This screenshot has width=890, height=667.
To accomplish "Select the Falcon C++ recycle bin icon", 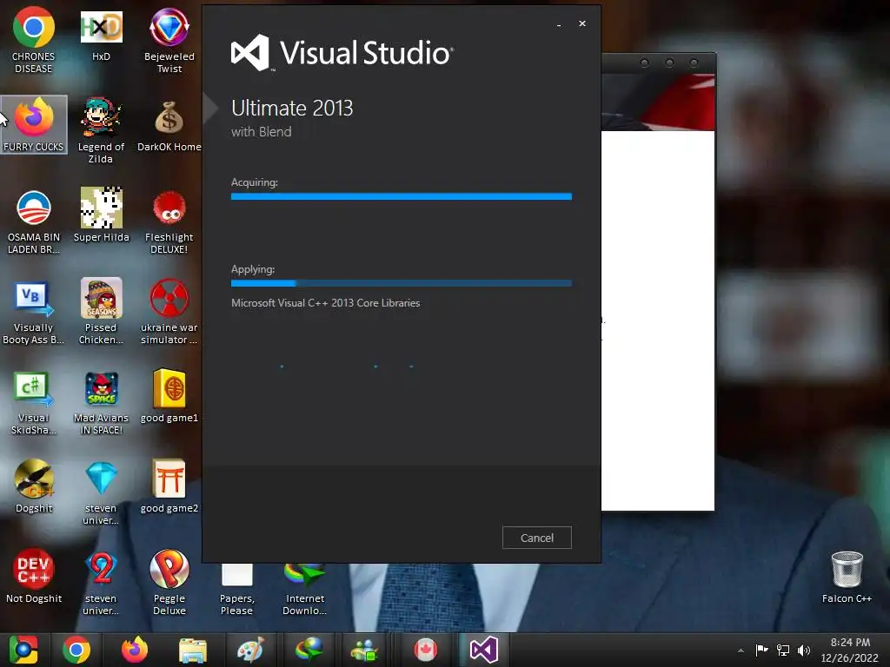I will click(x=847, y=577).
